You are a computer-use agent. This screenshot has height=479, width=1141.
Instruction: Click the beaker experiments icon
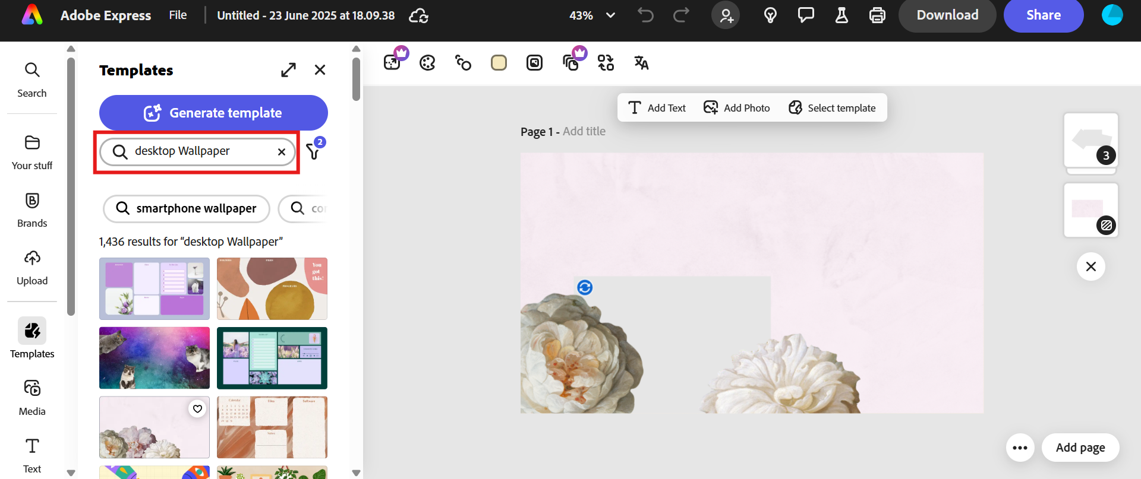pos(841,15)
